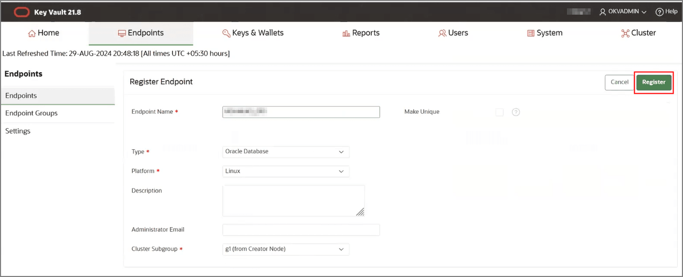The width and height of the screenshot is (683, 277).
Task: Open the Keys & Wallets tab
Action: [253, 33]
